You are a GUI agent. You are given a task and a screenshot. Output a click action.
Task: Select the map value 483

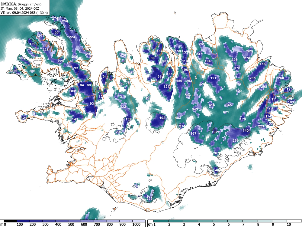(x=178, y=118)
